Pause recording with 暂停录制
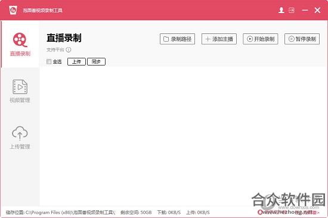Image resolution: width=328 pixels, height=218 pixels. (x=302, y=39)
